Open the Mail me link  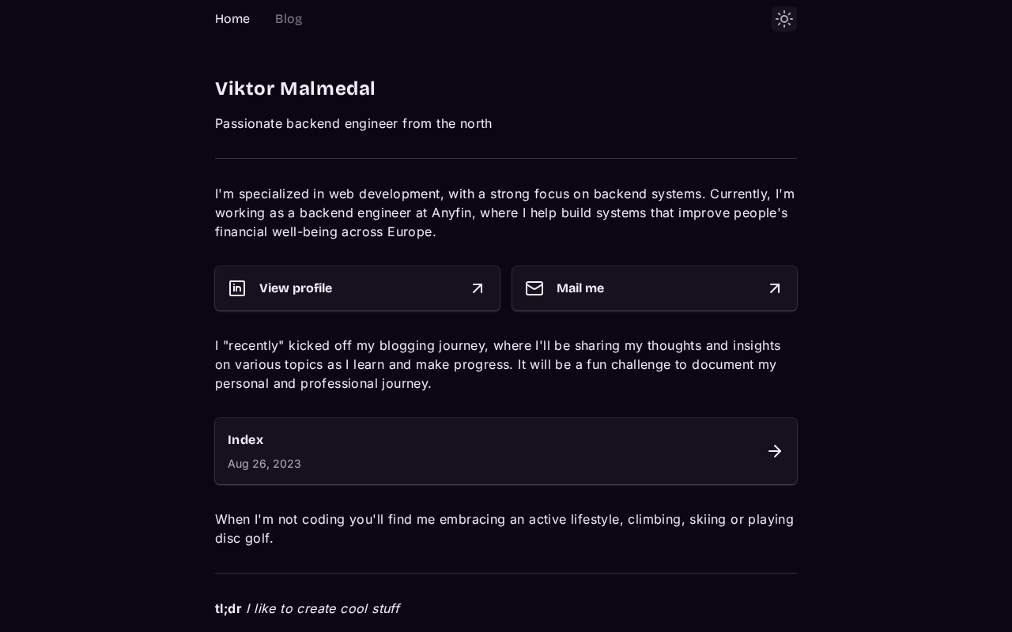[655, 288]
